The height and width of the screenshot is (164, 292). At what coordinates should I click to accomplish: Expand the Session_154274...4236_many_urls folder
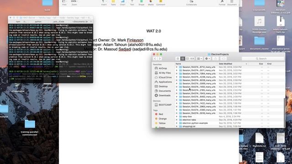[177, 77]
